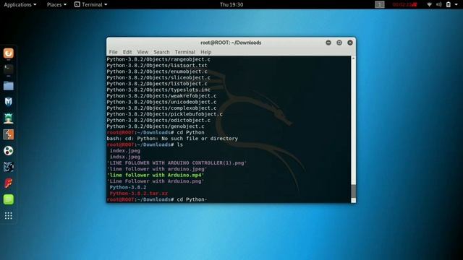The width and height of the screenshot is (463, 260).
Task: Maximize the terminal window
Action: (x=339, y=43)
